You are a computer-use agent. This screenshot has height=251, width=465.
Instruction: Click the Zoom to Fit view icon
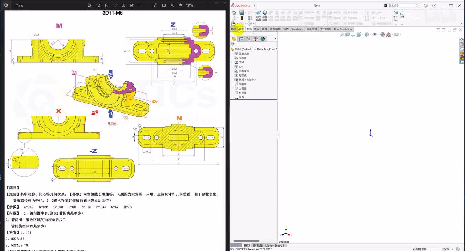pyautogui.click(x=342, y=34)
